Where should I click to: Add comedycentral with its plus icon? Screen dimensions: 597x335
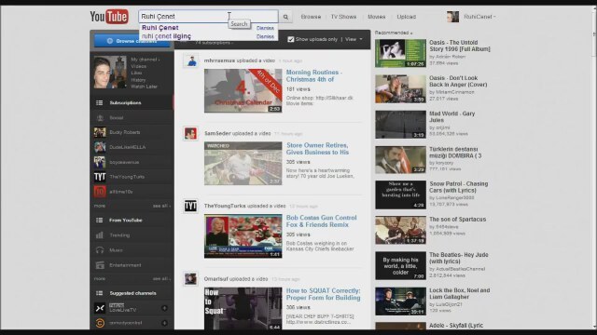[x=164, y=323]
